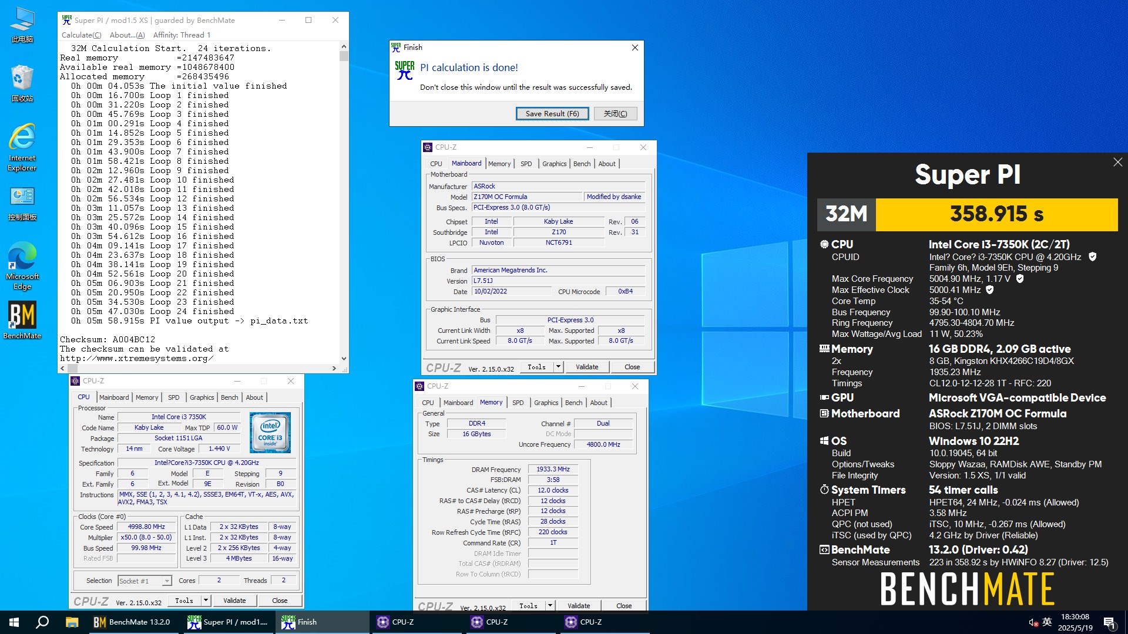Select the second CPU-Z taskbar item
This screenshot has height=634, width=1128.
coord(510,622)
